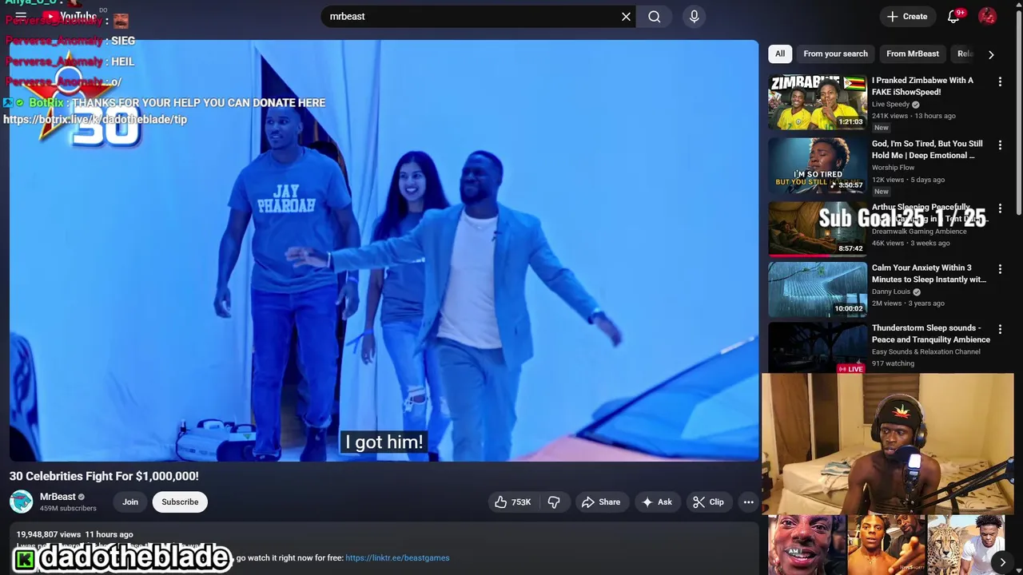This screenshot has height=575, width=1023.
Task: Open the I'm So Tired worship video thumbnail
Action: pos(818,165)
